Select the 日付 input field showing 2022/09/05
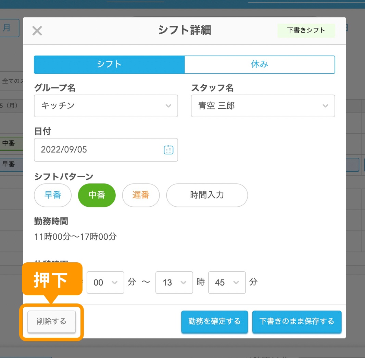 96,150
